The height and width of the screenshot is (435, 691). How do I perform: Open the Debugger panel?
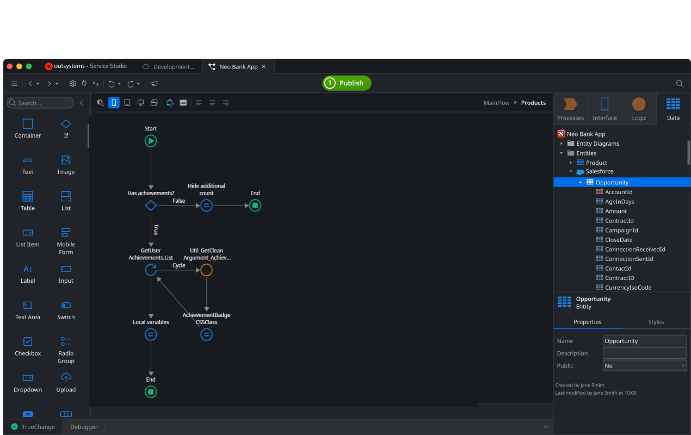click(84, 427)
